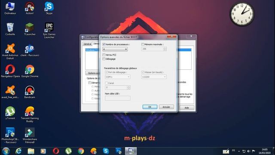Image resolution: width=275 pixels, height=155 pixels.
Task: Open the Action Center flag tray icon
Action: click(254, 151)
